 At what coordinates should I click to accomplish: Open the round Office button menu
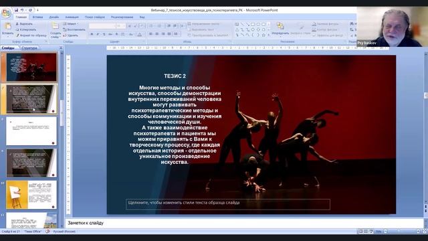(x=6, y=13)
